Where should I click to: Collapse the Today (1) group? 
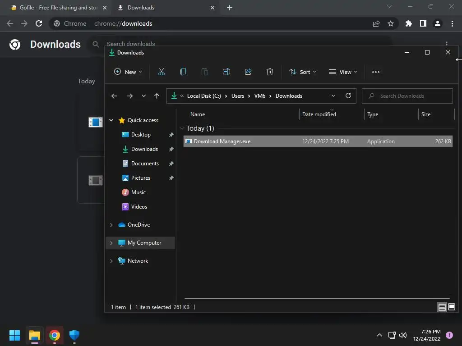[182, 128]
